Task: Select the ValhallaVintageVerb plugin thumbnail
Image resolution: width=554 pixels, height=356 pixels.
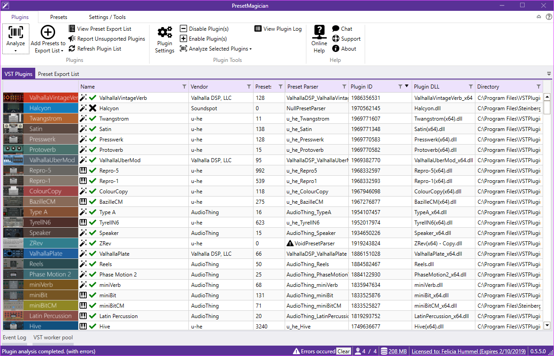Action: (x=41, y=98)
